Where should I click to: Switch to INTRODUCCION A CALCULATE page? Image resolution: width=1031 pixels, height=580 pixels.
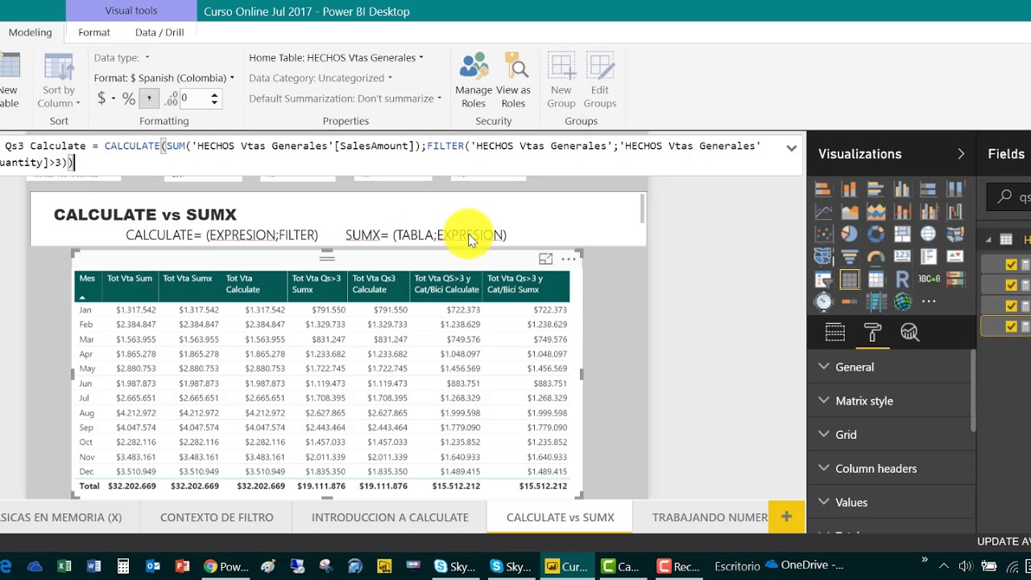390,517
